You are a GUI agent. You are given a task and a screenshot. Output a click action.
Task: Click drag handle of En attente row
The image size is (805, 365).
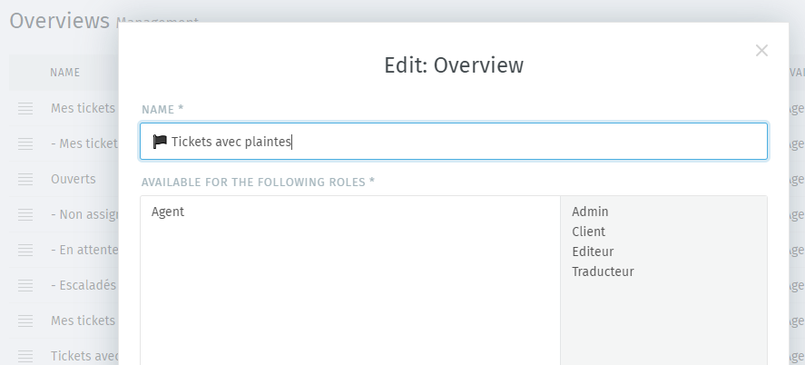pyautogui.click(x=25, y=250)
